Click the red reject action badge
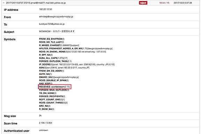The height and width of the screenshot is (134, 201). [143, 3]
